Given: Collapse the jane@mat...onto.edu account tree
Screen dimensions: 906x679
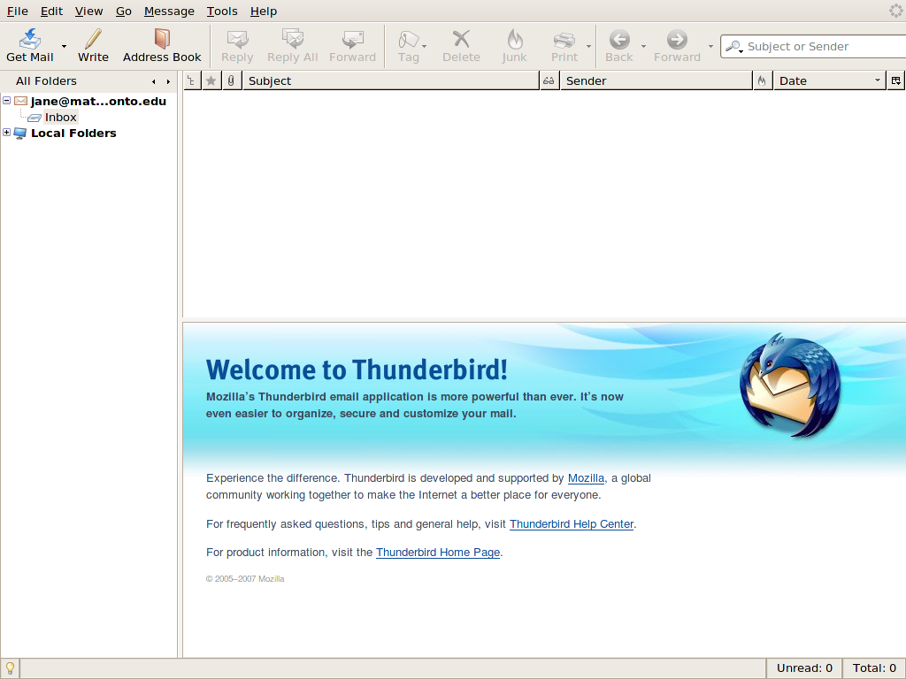Looking at the screenshot, I should pos(7,101).
